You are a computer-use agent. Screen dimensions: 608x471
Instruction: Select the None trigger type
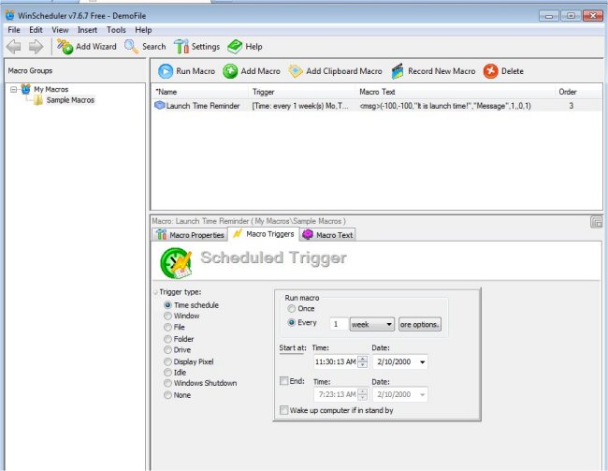tap(167, 395)
